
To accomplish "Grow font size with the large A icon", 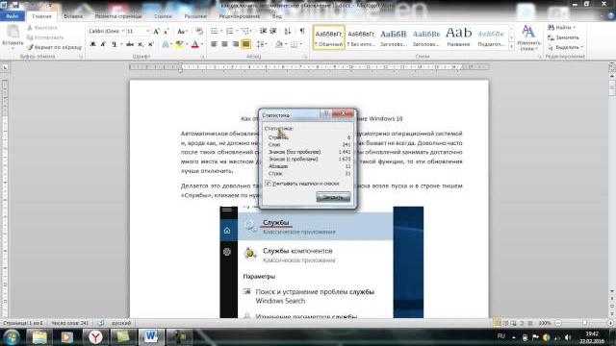I will tap(157, 32).
